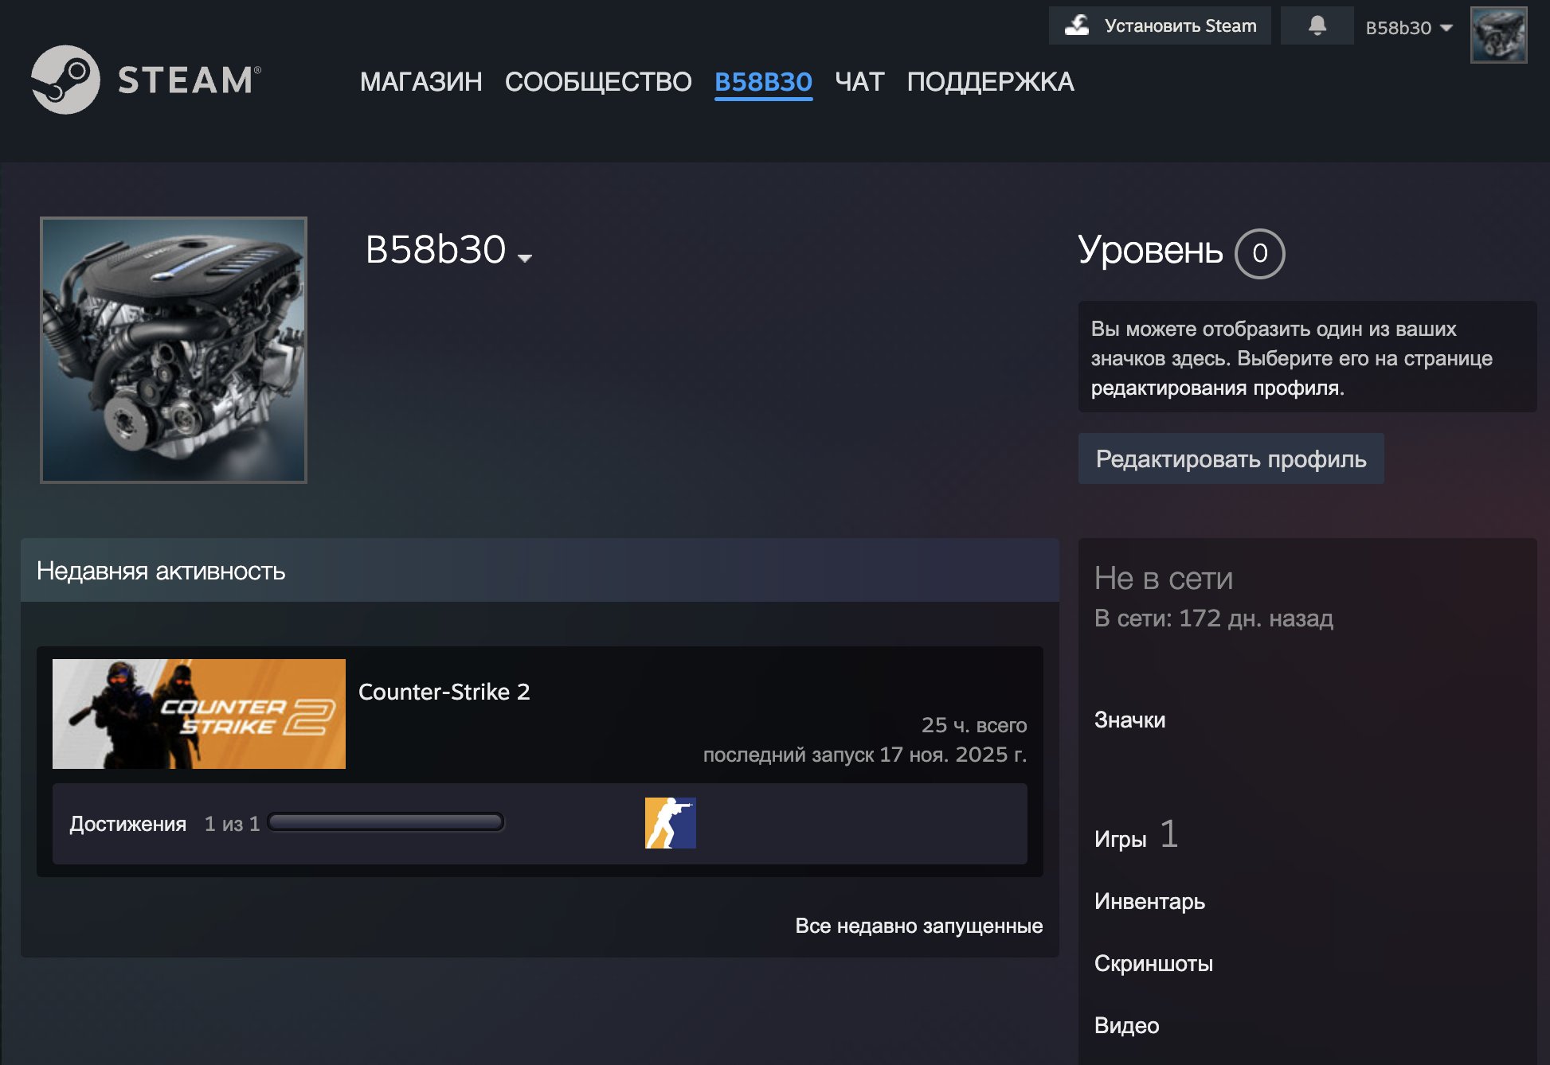Open the МАГАЗИН menu
This screenshot has width=1550, height=1065.
click(421, 81)
